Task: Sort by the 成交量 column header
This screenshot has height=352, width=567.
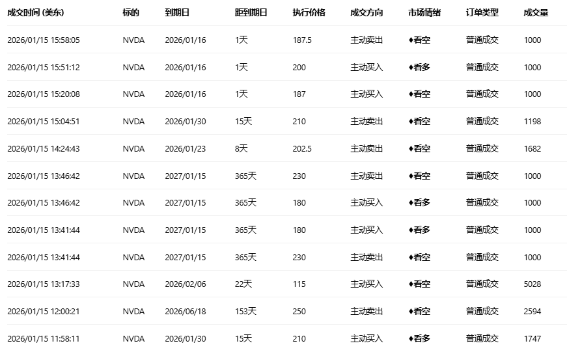Action: [x=536, y=13]
